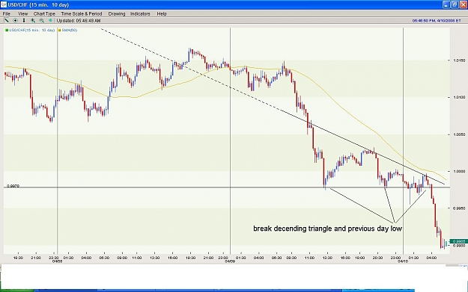Viewport: 468px width, 292px height.
Task: Open the Drawing menu
Action: click(117, 13)
